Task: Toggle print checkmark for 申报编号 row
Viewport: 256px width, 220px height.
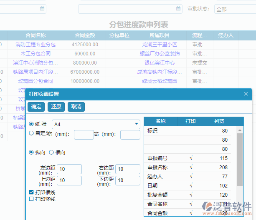Action: (191, 158)
